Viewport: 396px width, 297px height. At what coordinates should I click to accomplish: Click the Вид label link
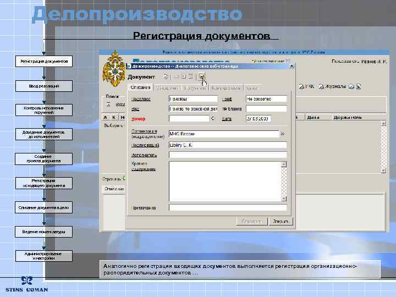click(x=135, y=109)
